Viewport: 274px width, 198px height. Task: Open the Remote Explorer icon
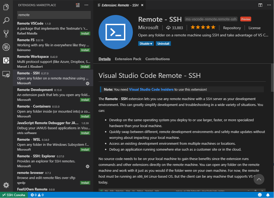point(6,74)
